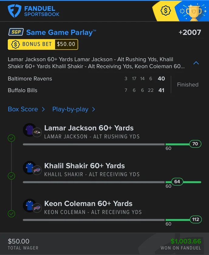This screenshot has height=255, width=209.
Task: Click Lamar Jackson's 70-yard progress marker
Action: (x=195, y=144)
